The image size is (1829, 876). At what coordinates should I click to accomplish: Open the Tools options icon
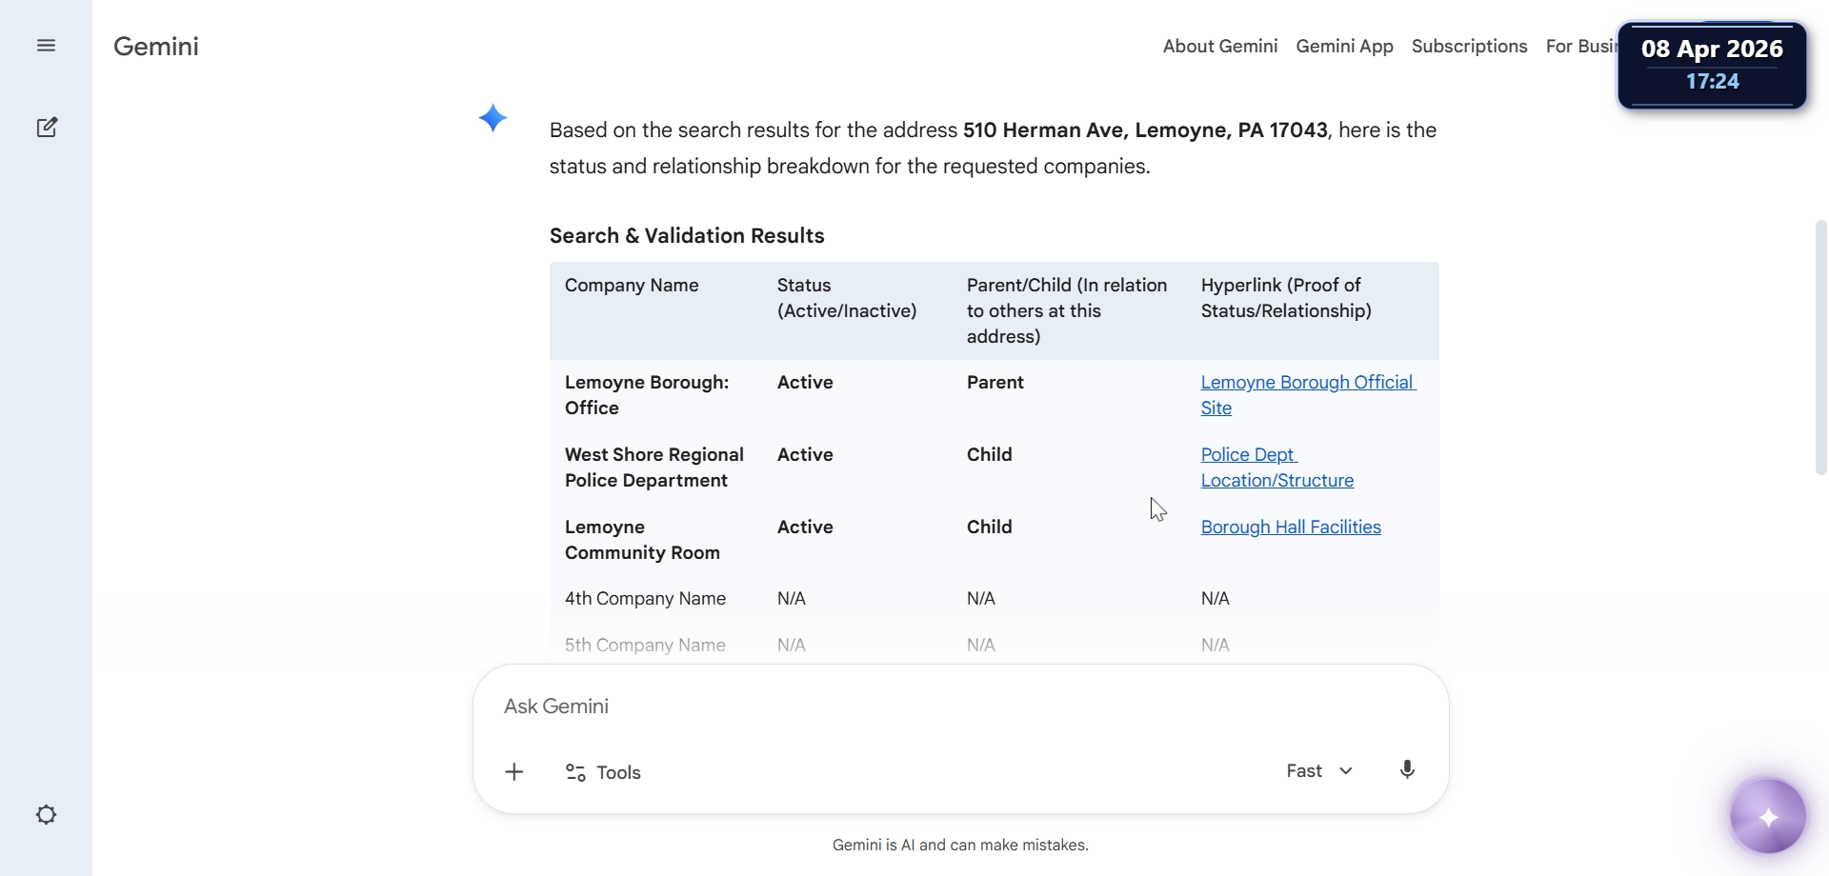575,772
